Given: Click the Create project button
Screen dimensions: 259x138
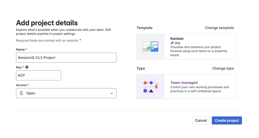Looking at the screenshot, I should tap(227, 120).
